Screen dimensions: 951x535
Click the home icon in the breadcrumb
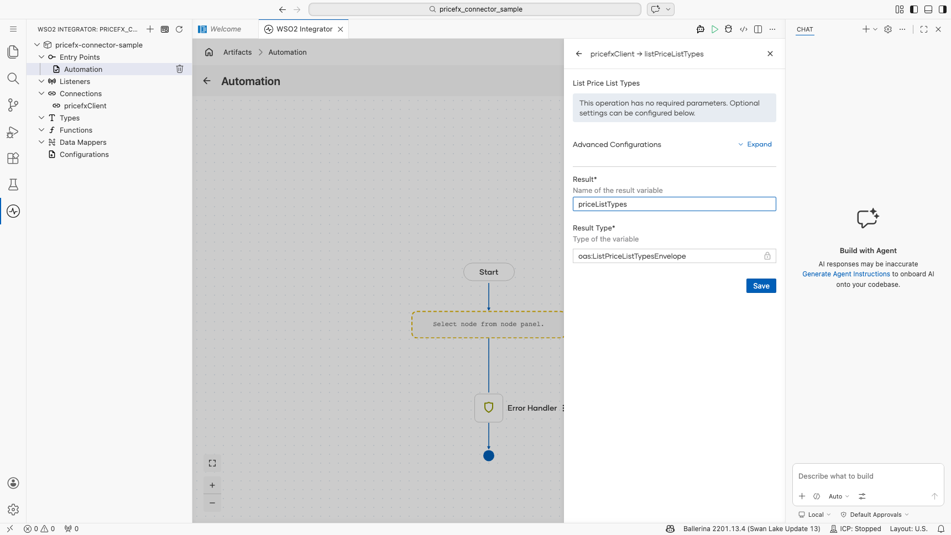209,53
